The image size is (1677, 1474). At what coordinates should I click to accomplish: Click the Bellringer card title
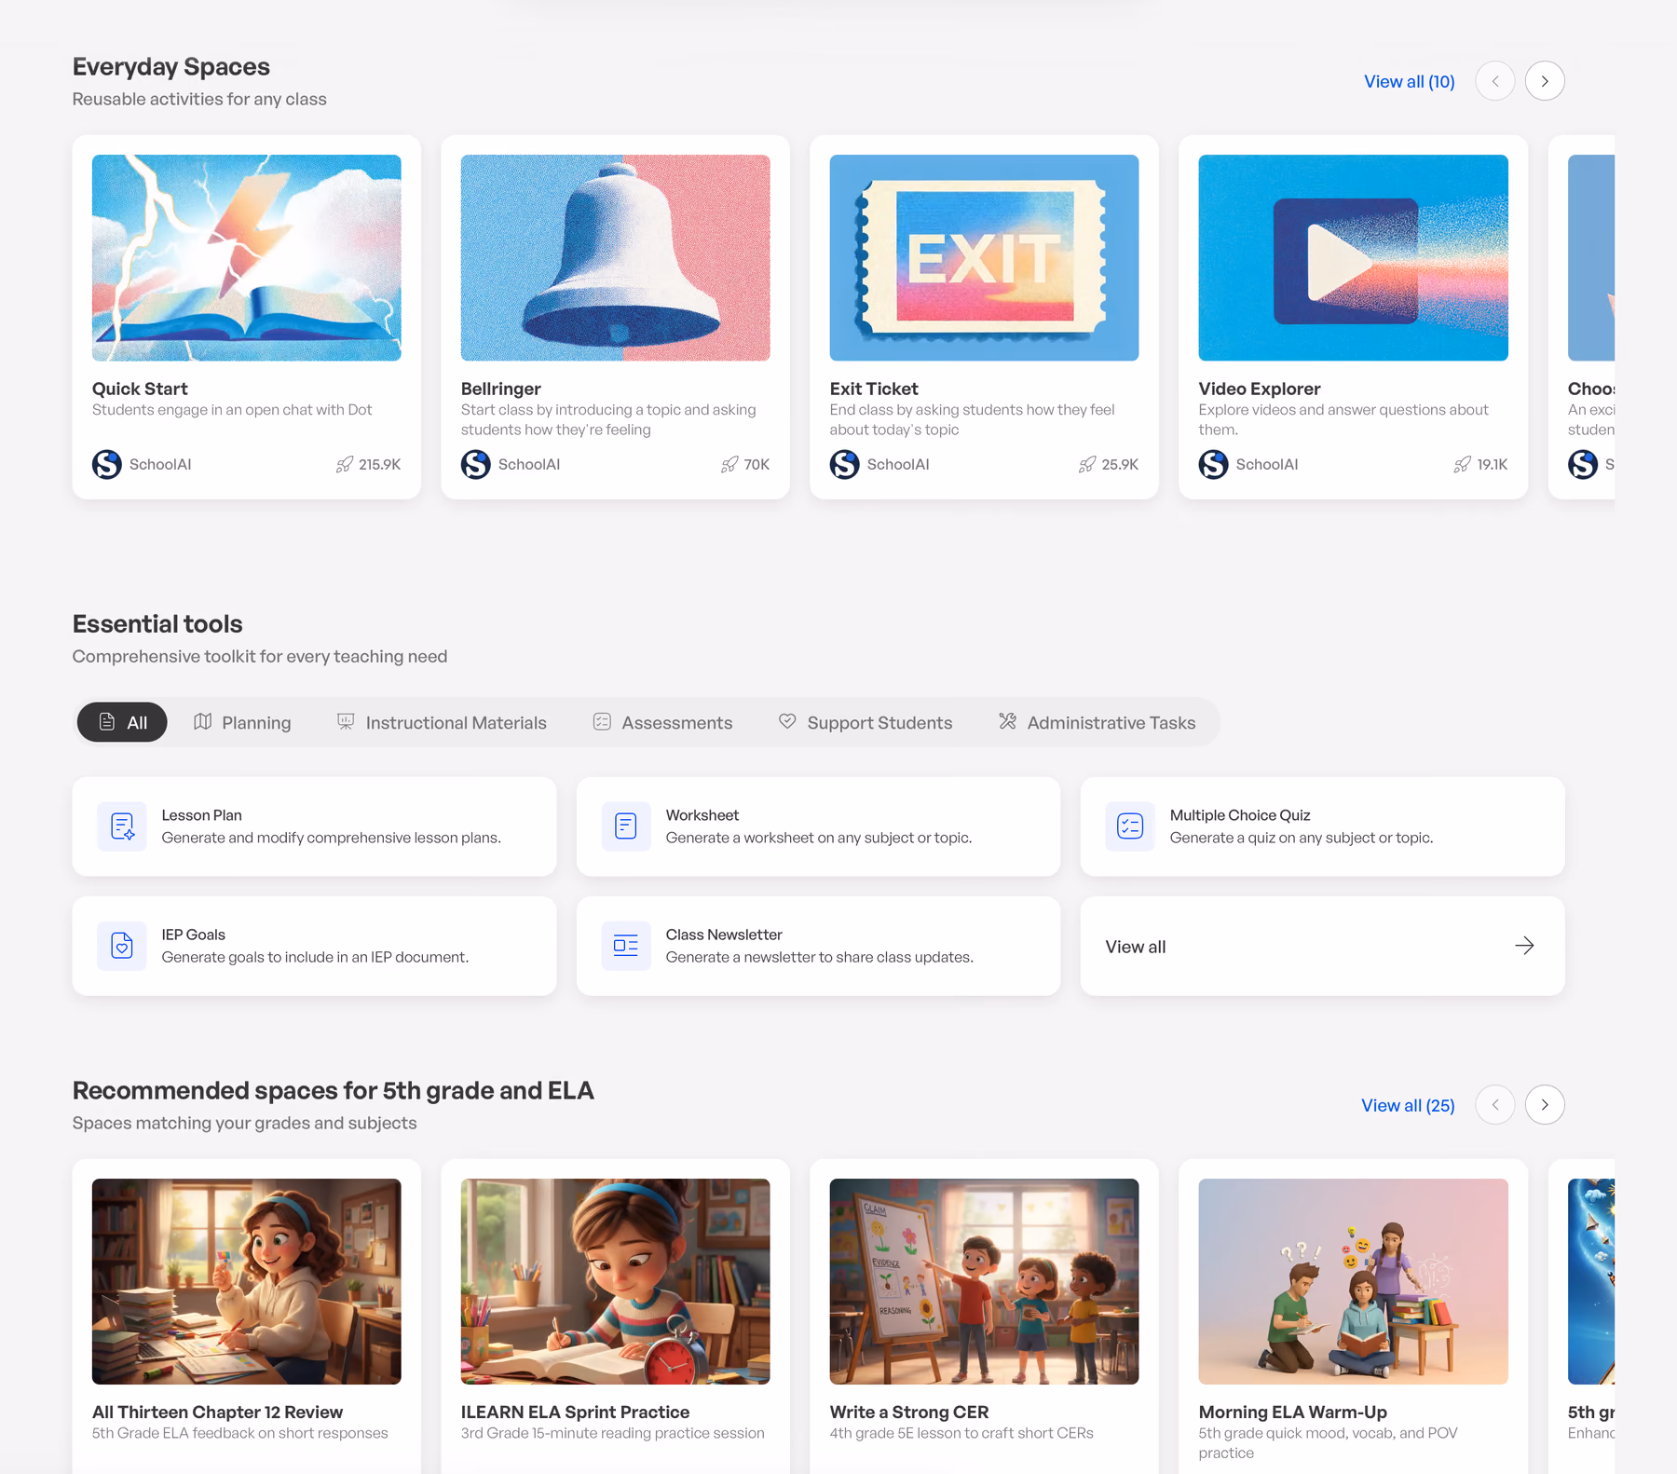click(501, 389)
